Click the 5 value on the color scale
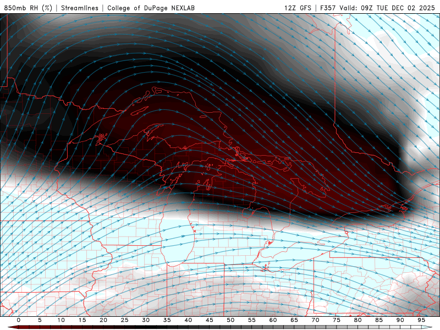This screenshot has height=330, width=440. point(40,320)
